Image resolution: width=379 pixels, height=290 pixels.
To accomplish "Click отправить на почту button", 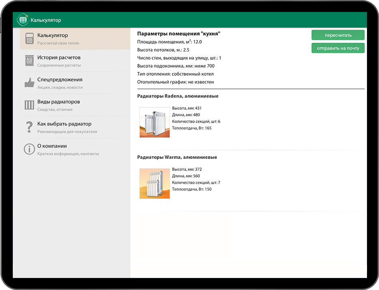I will tap(338, 48).
